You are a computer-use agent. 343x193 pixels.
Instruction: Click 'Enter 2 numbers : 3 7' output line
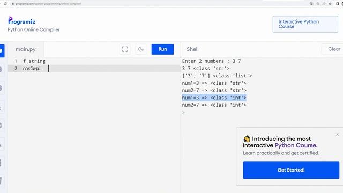[211, 61]
